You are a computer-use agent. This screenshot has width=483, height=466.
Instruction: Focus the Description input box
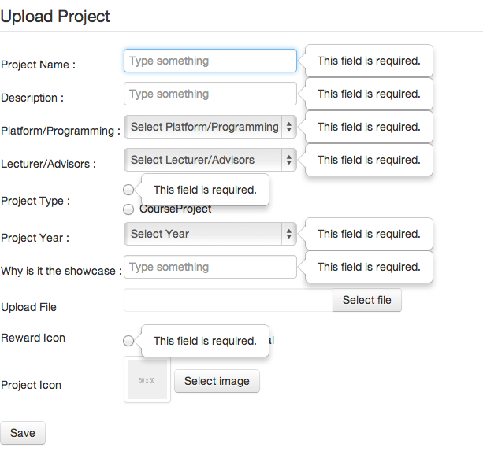tap(210, 94)
